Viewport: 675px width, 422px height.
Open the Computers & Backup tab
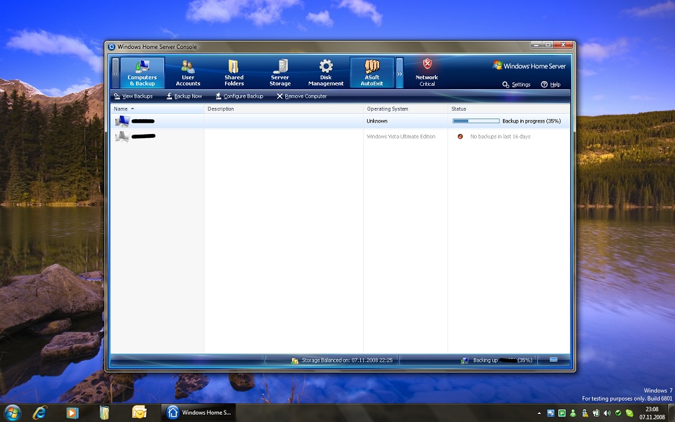pyautogui.click(x=142, y=73)
